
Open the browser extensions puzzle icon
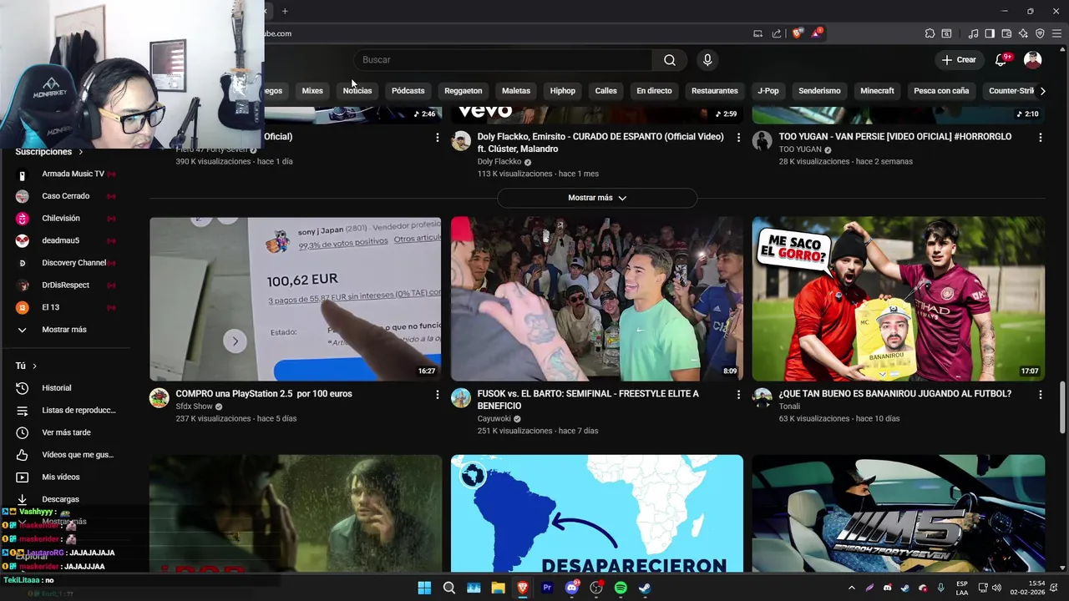click(930, 33)
